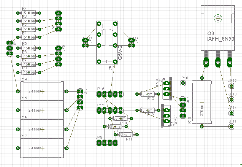Click the 510 ohm value on resistor R4
The height and width of the screenshot is (167, 242).
[x=29, y=13]
